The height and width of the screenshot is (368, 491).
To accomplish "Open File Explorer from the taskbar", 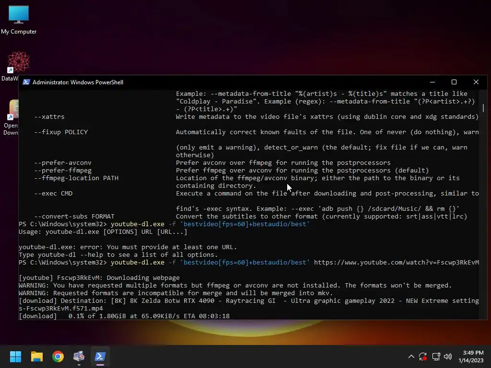I will click(x=36, y=356).
